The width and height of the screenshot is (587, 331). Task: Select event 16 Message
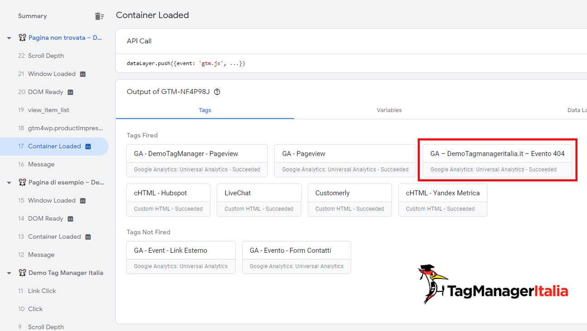(54, 164)
